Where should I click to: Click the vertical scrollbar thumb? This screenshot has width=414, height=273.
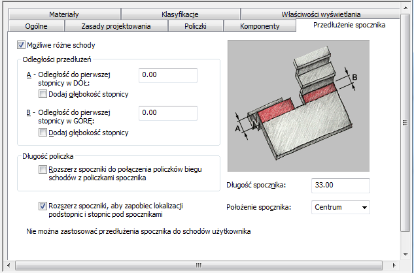coord(405,123)
